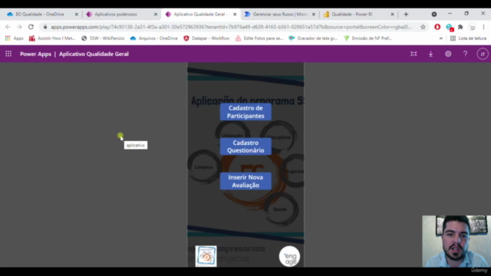This screenshot has height=276, width=491.
Task: Click the green extension icon with red badge
Action: click(450, 28)
